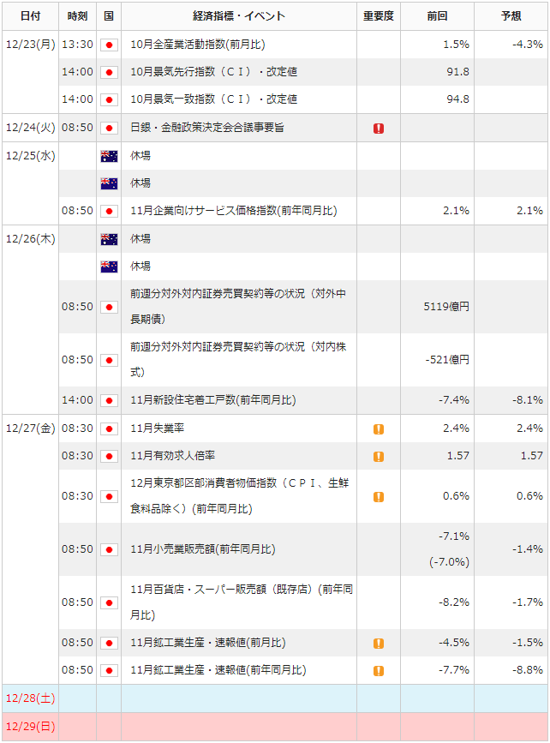Click Japan flag beside 10月全産業活動指数
Screen dimensions: 550x743
(x=109, y=45)
